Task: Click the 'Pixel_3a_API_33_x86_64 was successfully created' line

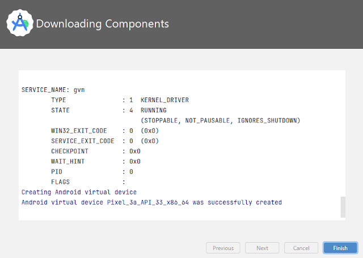Action: pos(151,202)
